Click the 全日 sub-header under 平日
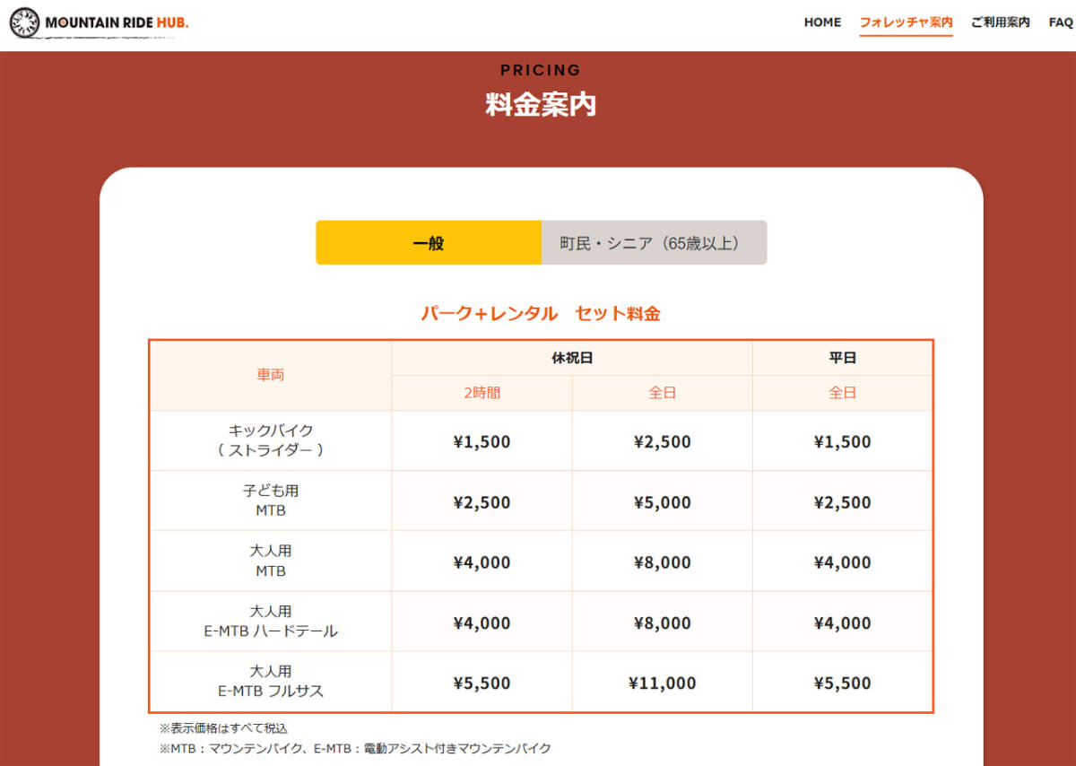The width and height of the screenshot is (1076, 766). pyautogui.click(x=843, y=393)
